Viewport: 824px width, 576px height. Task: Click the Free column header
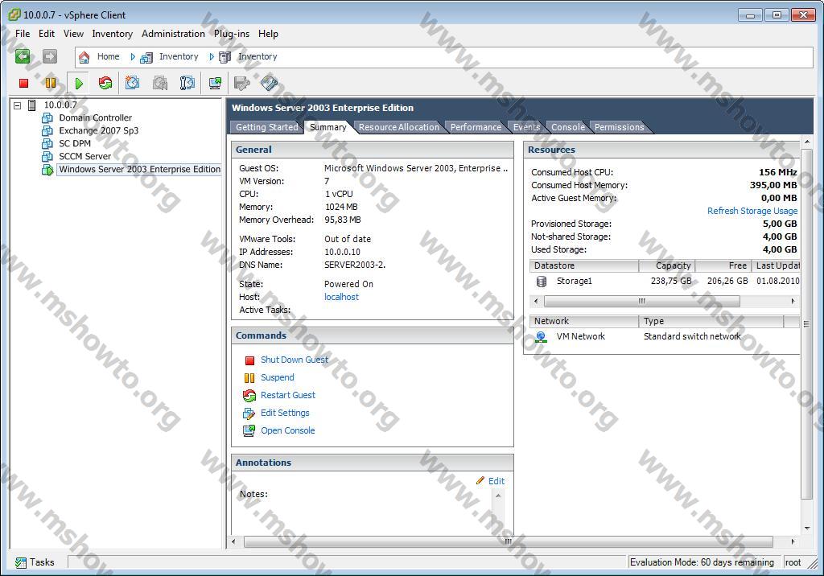coord(723,266)
